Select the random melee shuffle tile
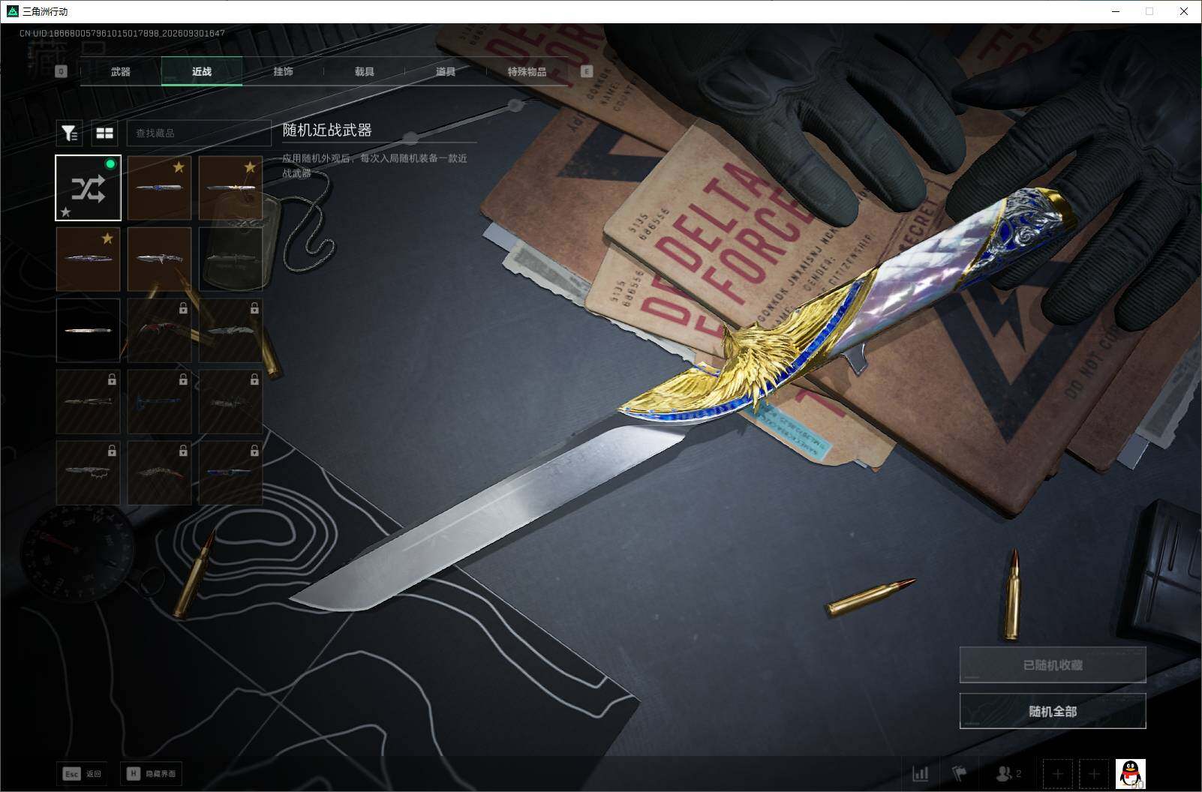 coord(89,187)
